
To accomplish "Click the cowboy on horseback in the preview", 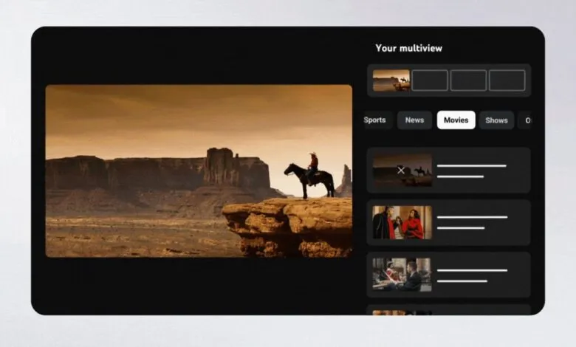I will click(310, 176).
